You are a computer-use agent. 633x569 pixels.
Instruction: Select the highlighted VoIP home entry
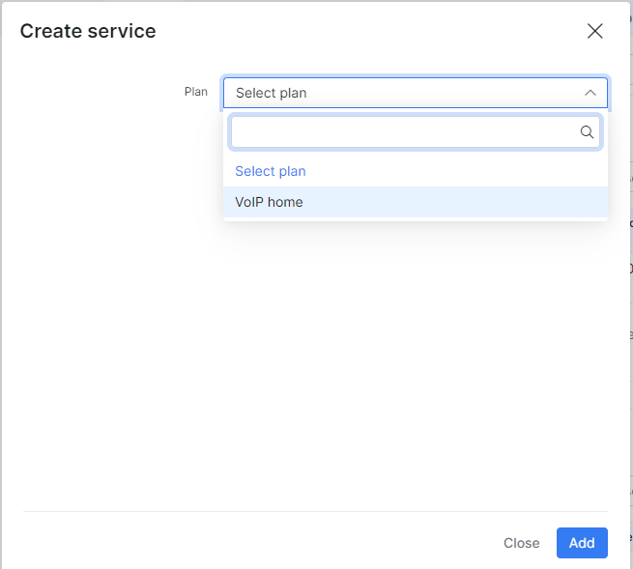[416, 202]
